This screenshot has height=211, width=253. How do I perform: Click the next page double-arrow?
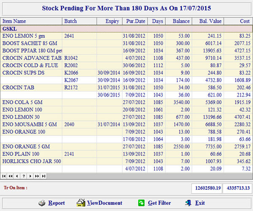coord(37,176)
